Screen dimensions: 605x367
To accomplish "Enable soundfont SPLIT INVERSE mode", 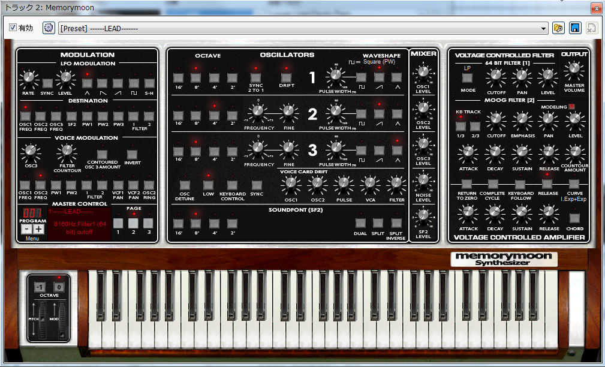I will click(x=396, y=223).
